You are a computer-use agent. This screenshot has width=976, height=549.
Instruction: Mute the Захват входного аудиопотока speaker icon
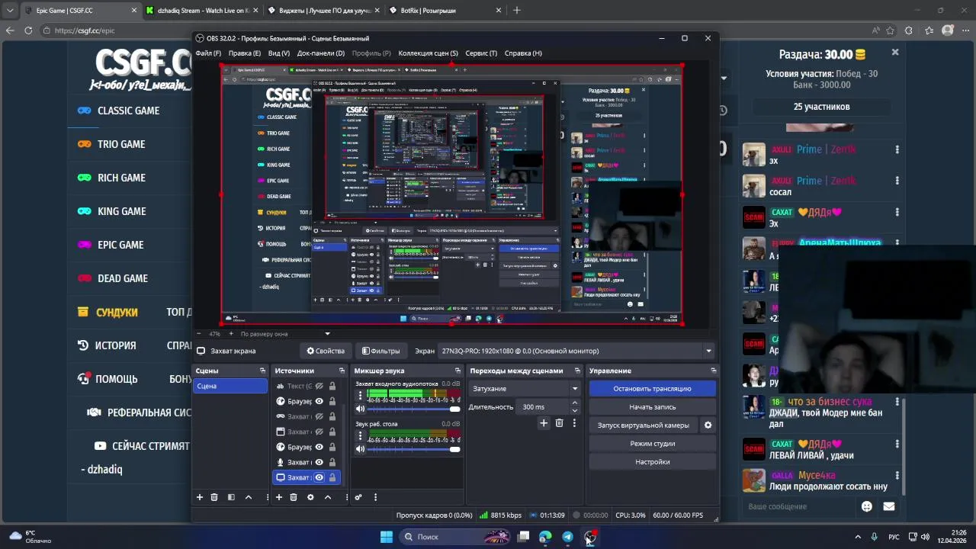click(x=361, y=409)
